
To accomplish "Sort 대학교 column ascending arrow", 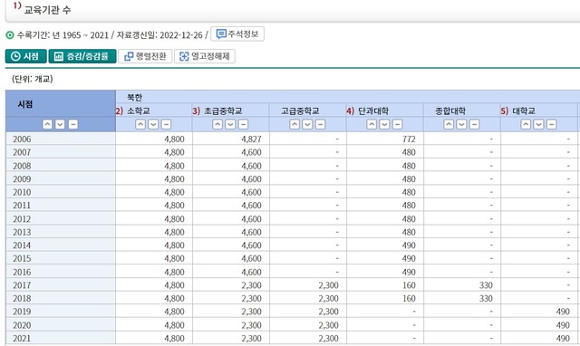I will (x=526, y=125).
